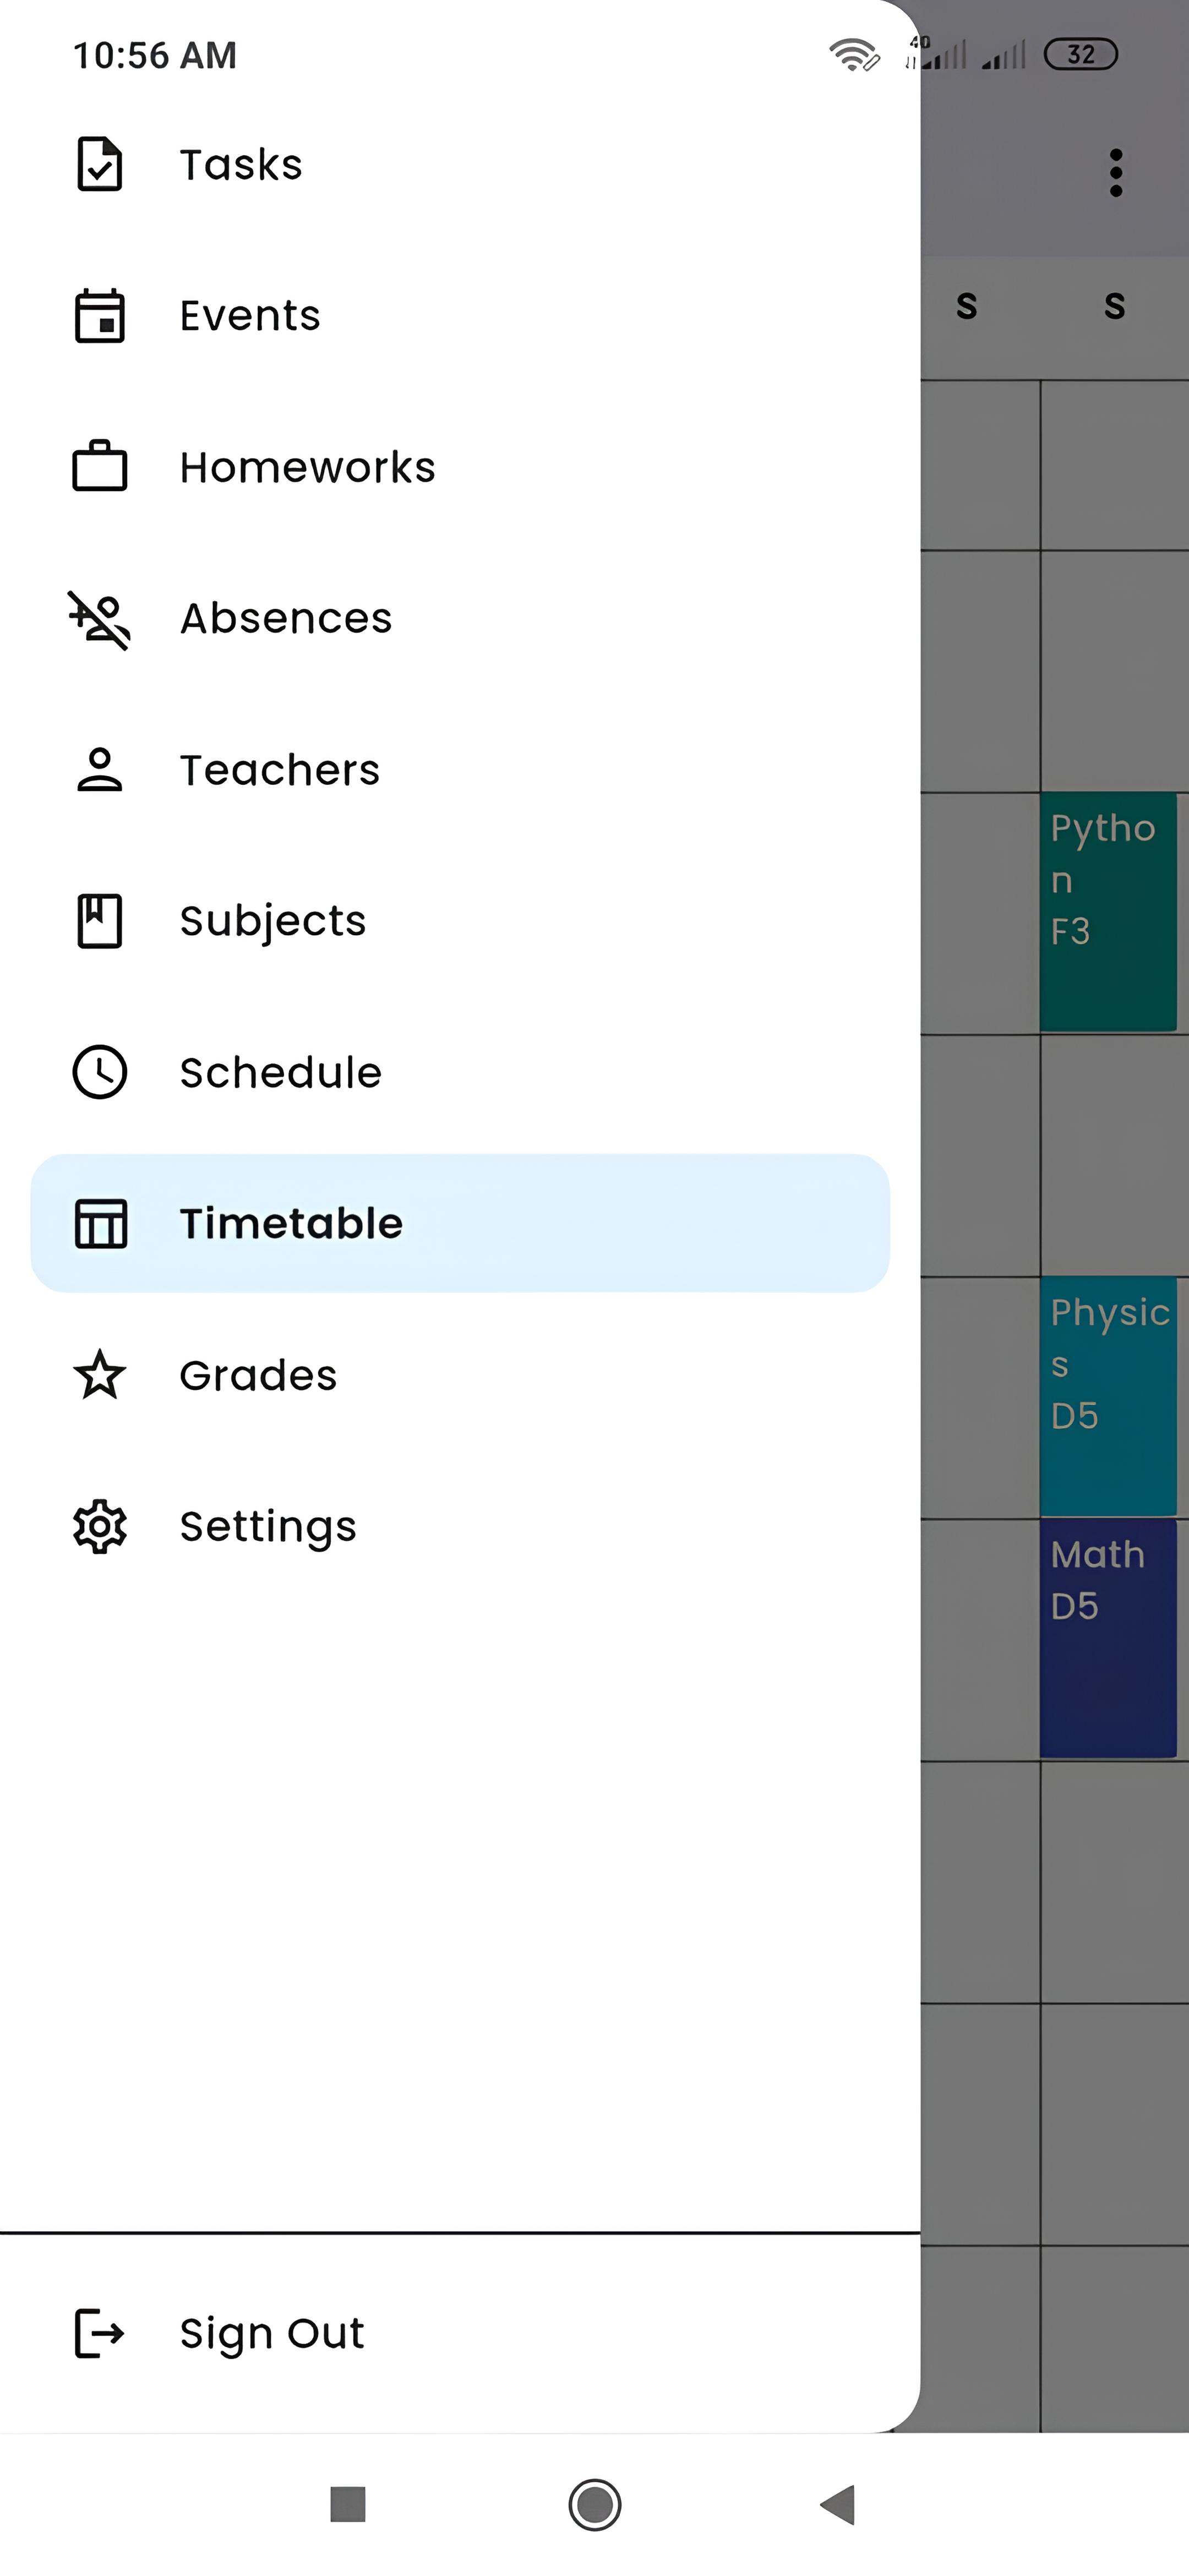The width and height of the screenshot is (1189, 2576).
Task: Open the Grades section
Action: (x=257, y=1375)
